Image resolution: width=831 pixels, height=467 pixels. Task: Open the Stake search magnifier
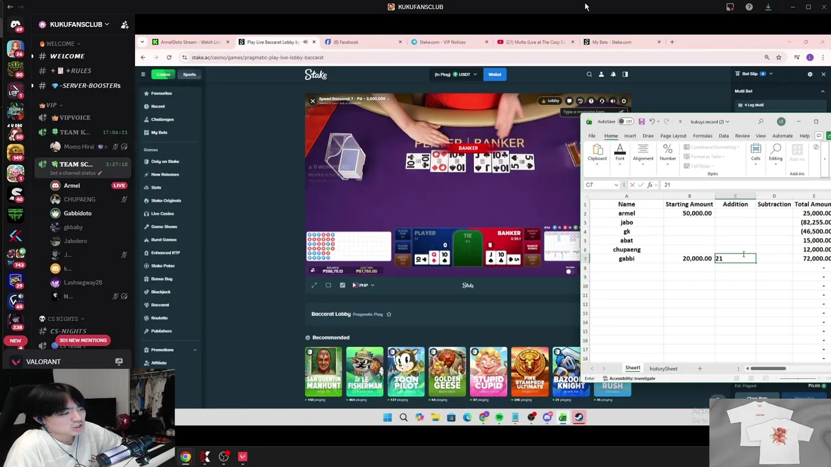pyautogui.click(x=589, y=75)
